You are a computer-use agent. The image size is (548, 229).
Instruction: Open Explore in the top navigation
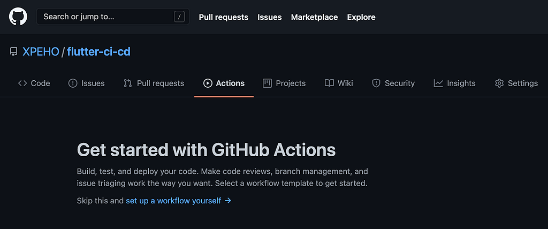(361, 17)
